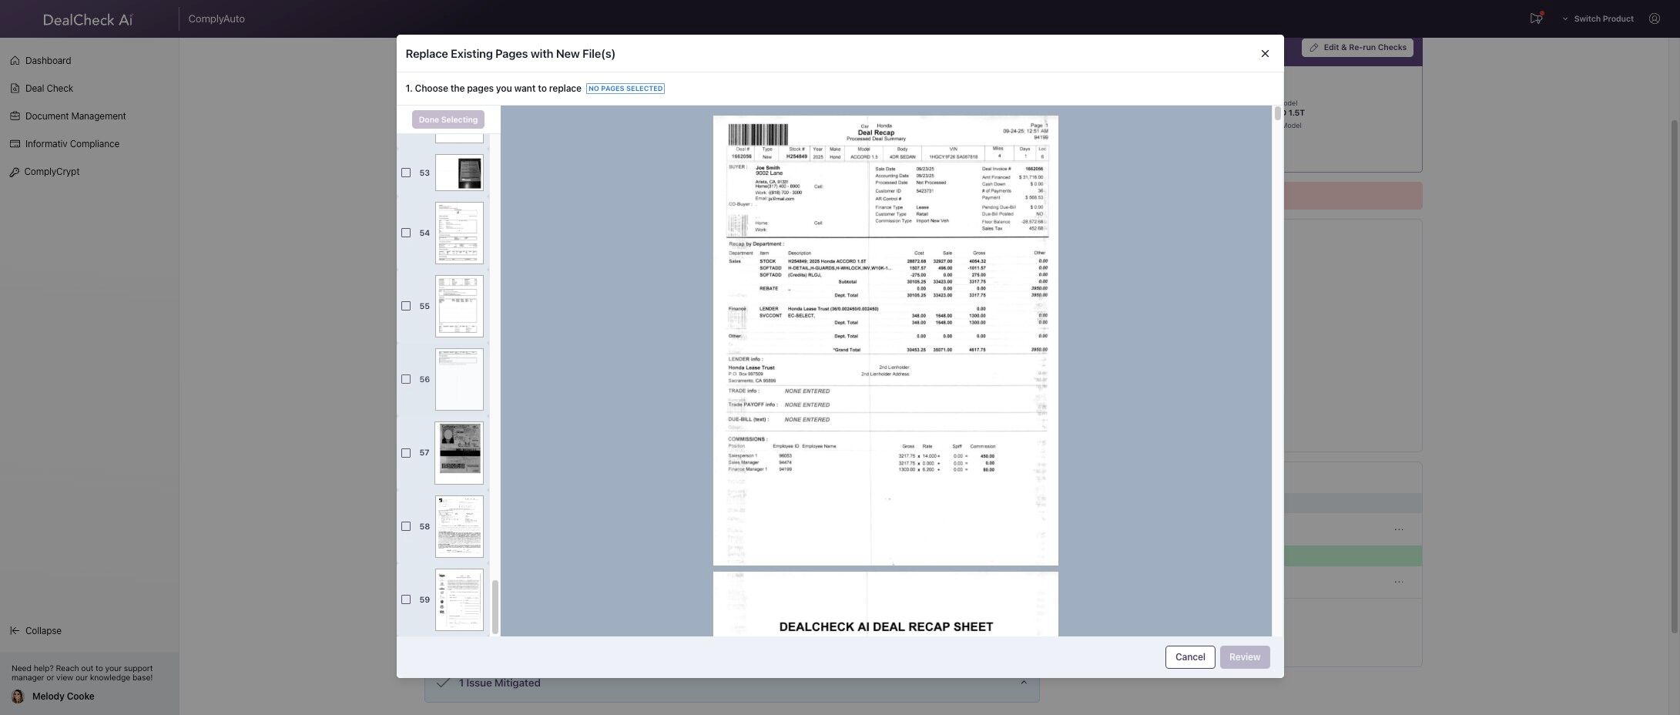Click Cancel in the dialog
The width and height of the screenshot is (1680, 715).
coord(1190,657)
